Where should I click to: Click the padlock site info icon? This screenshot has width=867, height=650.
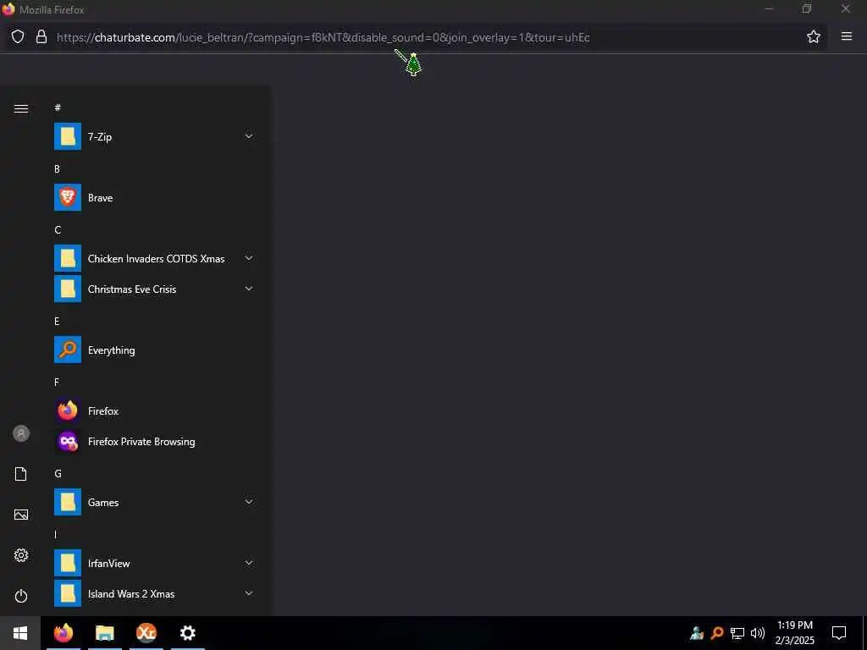pyautogui.click(x=41, y=37)
